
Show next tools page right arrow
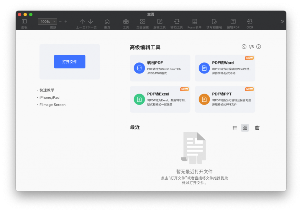[259, 47]
